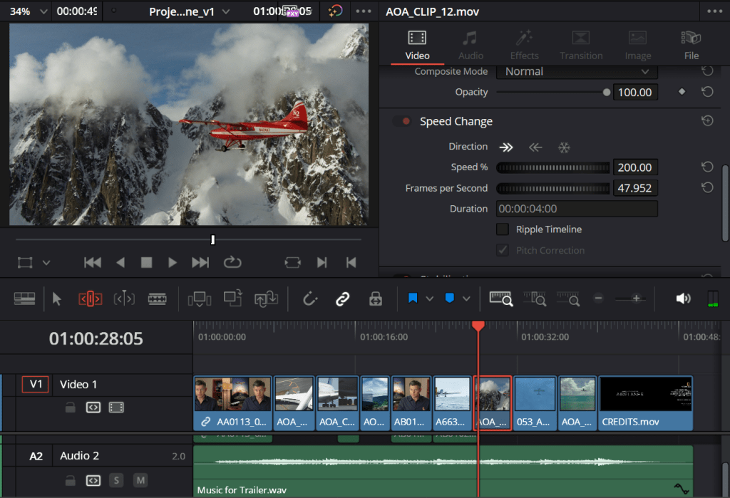Mute the Audio 2 track
The width and height of the screenshot is (730, 498).
[x=140, y=481]
